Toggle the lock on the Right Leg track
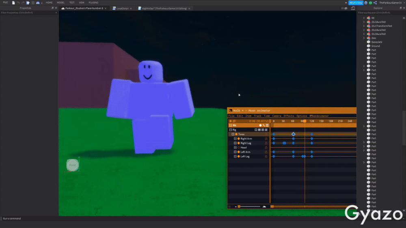The height and width of the screenshot is (228, 406). point(266,143)
